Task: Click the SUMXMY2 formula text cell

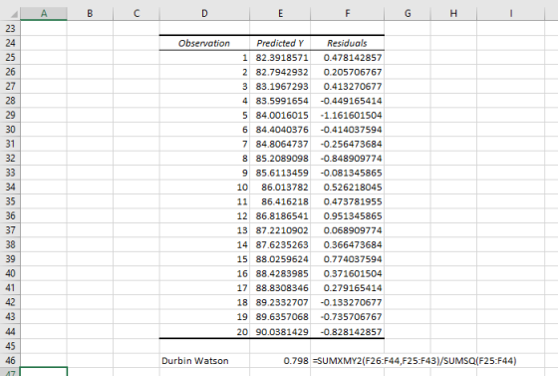Action: point(415,361)
